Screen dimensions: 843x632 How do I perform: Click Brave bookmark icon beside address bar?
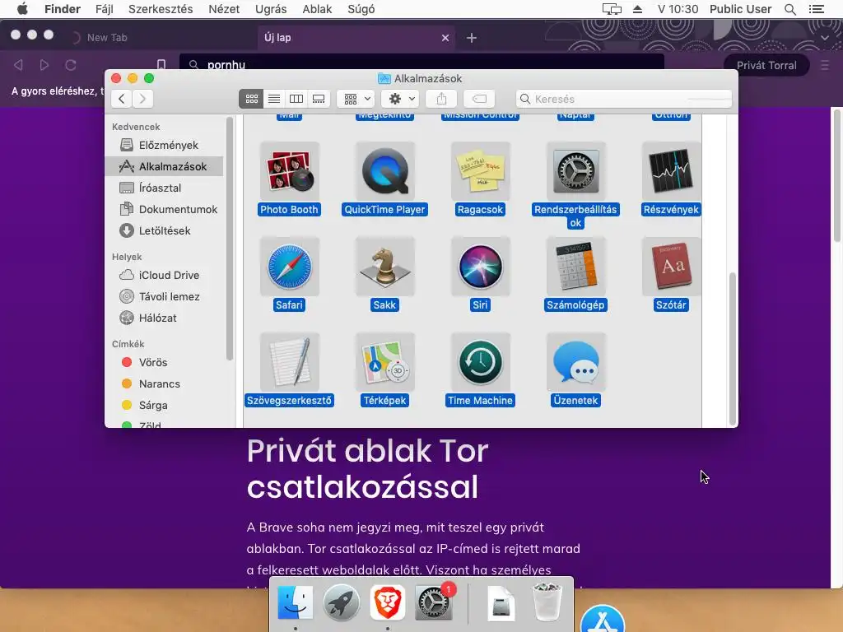[161, 65]
